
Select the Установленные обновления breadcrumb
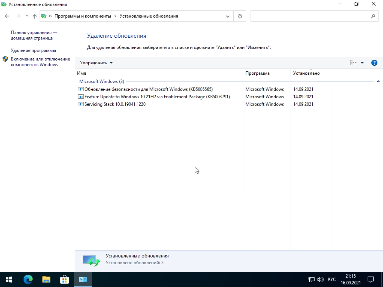point(149,16)
